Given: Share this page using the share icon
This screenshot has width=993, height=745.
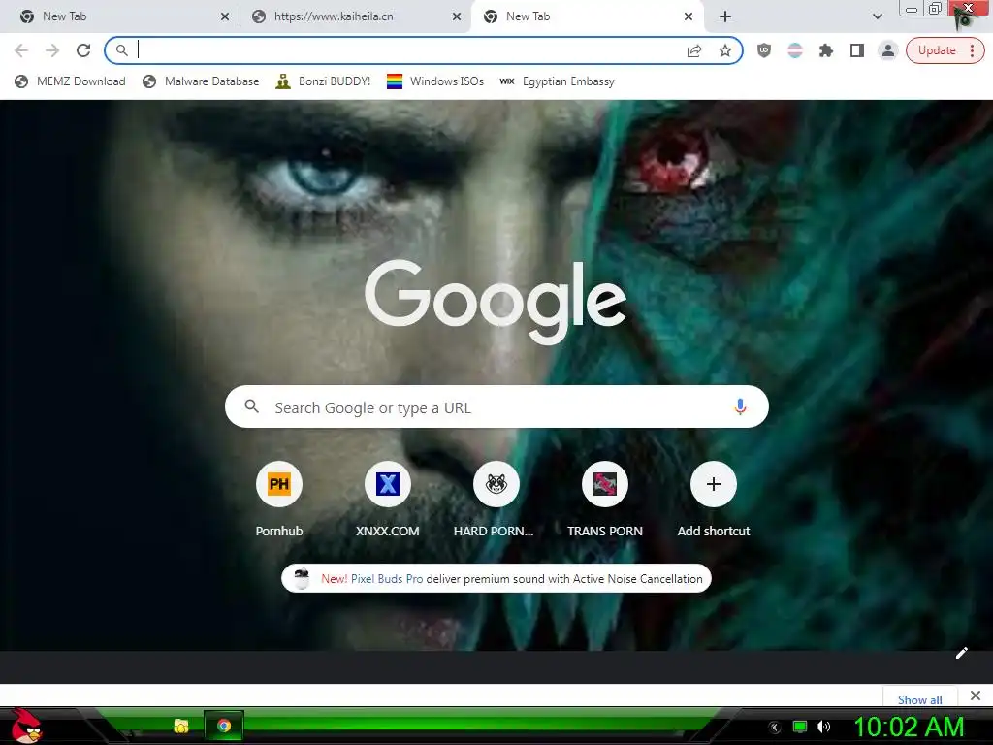Looking at the screenshot, I should tap(694, 50).
